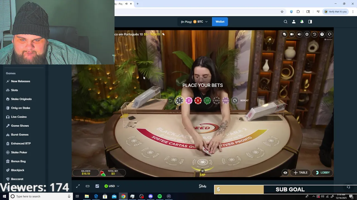Click the Total Bet display
357x200 pixels.
tap(113, 172)
